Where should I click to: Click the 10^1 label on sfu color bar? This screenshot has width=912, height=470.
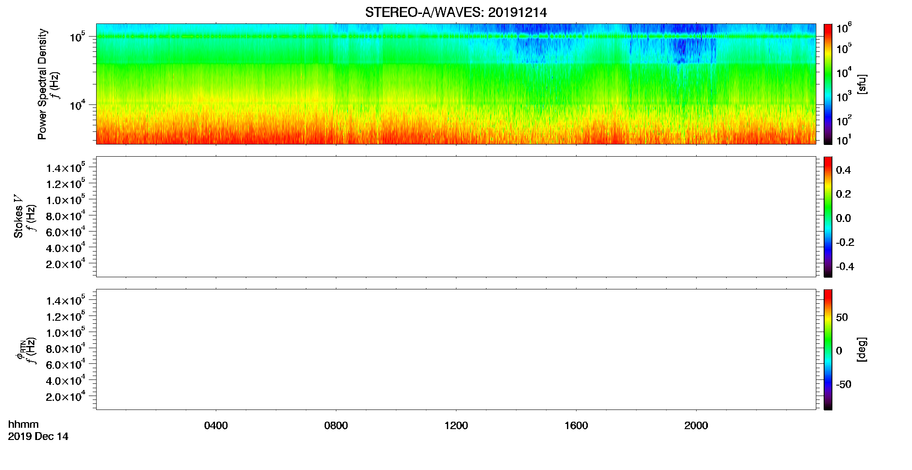[x=844, y=140]
